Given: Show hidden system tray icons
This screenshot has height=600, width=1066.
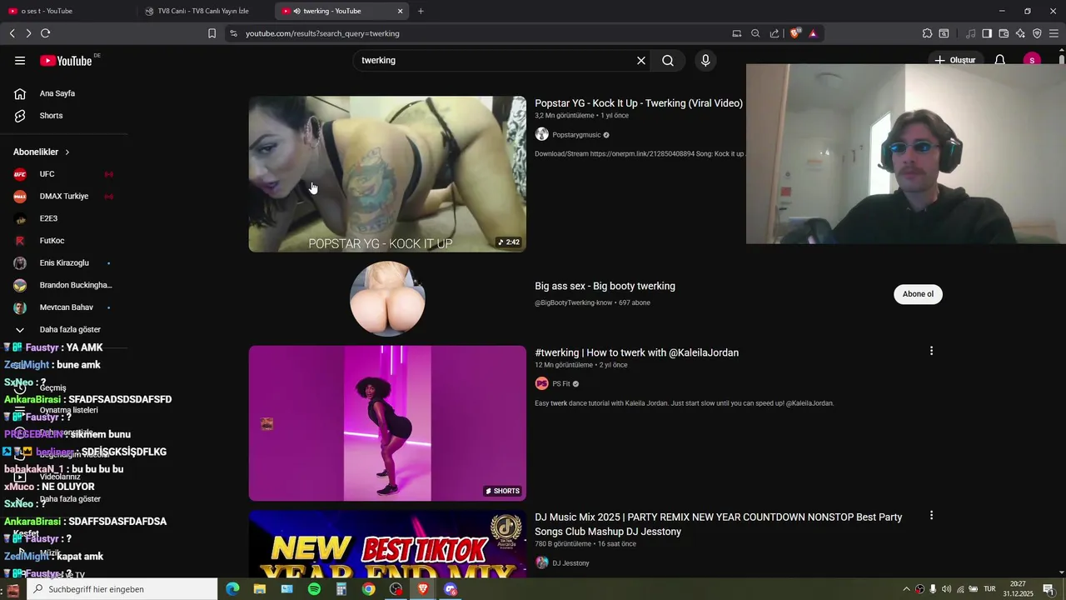Looking at the screenshot, I should [x=906, y=589].
